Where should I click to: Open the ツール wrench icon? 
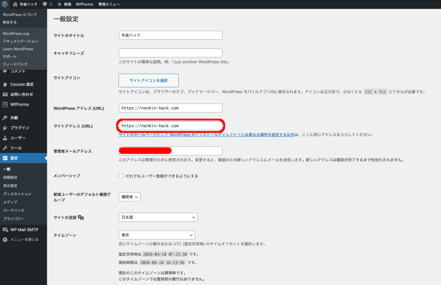click(x=5, y=148)
